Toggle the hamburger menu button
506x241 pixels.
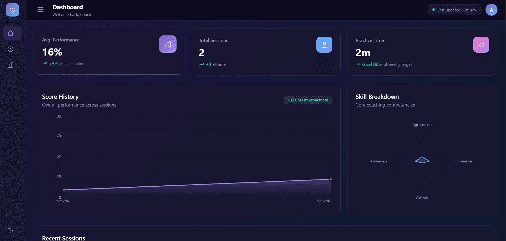(x=40, y=10)
